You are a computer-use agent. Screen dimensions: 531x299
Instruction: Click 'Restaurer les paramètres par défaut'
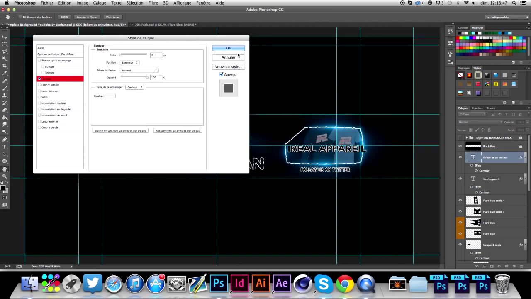coord(178,130)
